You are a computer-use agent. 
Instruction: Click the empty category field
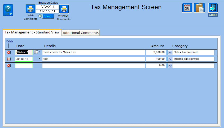[x=194, y=66]
